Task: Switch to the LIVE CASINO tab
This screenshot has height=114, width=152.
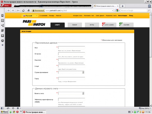Action: (109, 25)
